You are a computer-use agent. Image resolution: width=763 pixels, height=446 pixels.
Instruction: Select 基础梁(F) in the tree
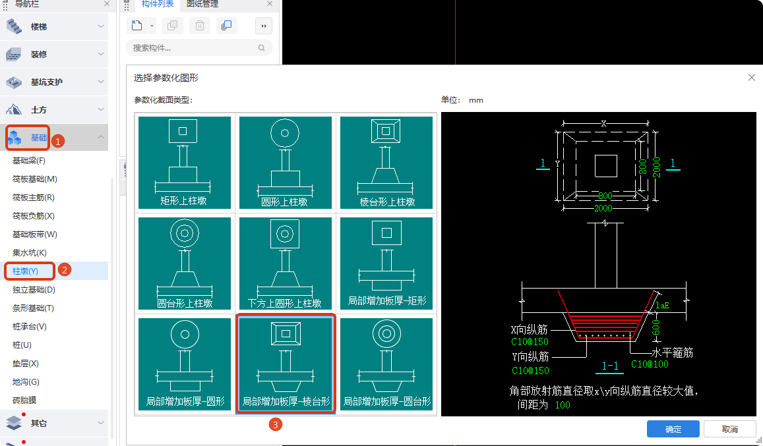point(29,161)
